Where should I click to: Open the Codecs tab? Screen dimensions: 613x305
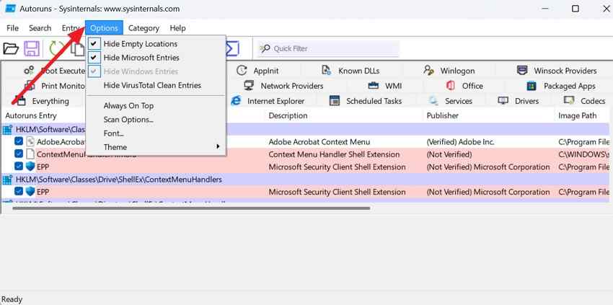585,101
